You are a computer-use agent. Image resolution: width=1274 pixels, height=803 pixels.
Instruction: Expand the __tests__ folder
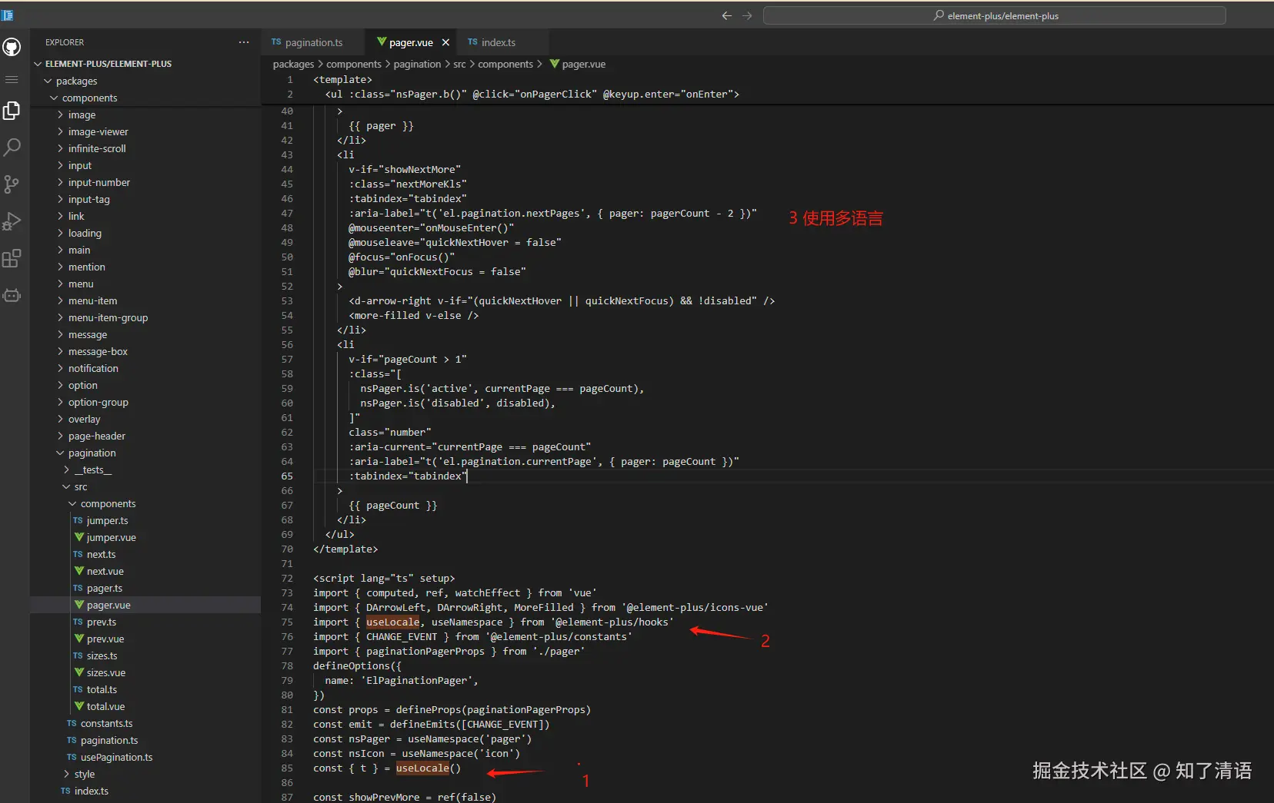point(93,470)
